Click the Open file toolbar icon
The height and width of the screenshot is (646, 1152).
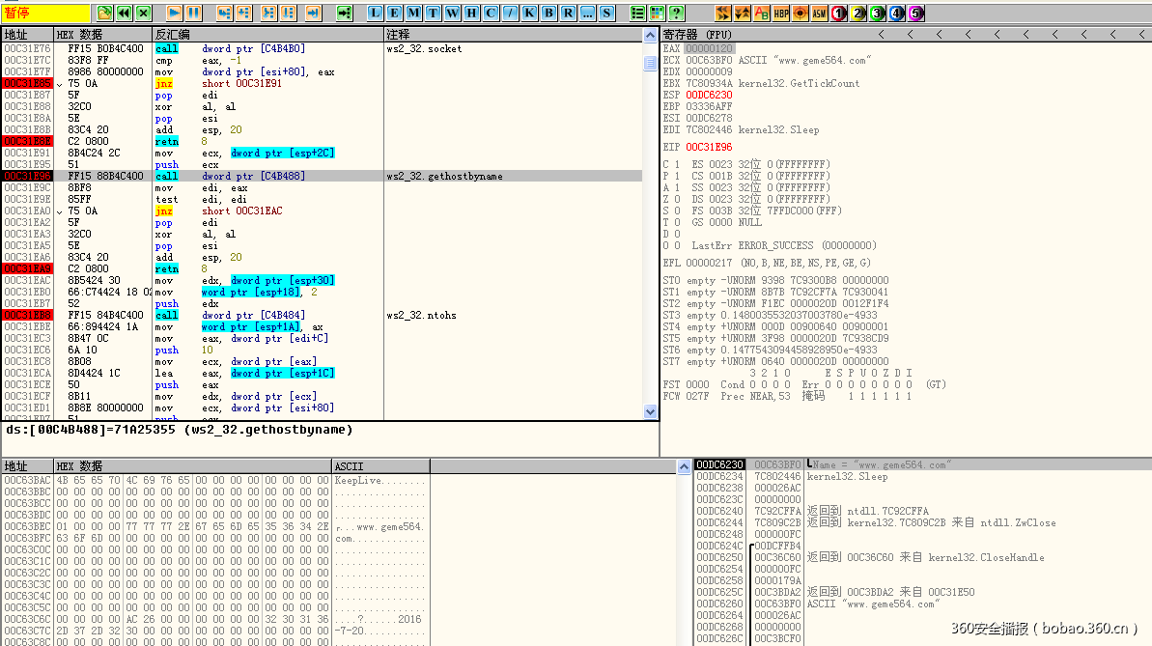coord(104,14)
